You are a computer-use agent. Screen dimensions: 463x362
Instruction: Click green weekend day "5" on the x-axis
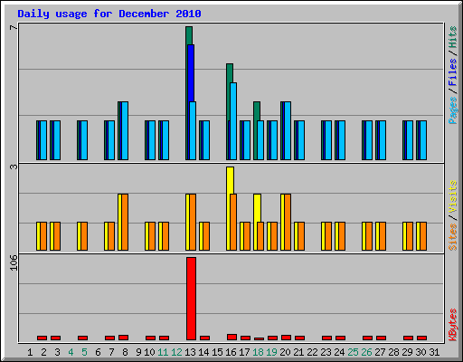click(x=84, y=352)
